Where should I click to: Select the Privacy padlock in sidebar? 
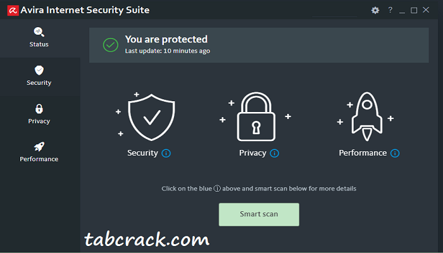[x=39, y=114]
